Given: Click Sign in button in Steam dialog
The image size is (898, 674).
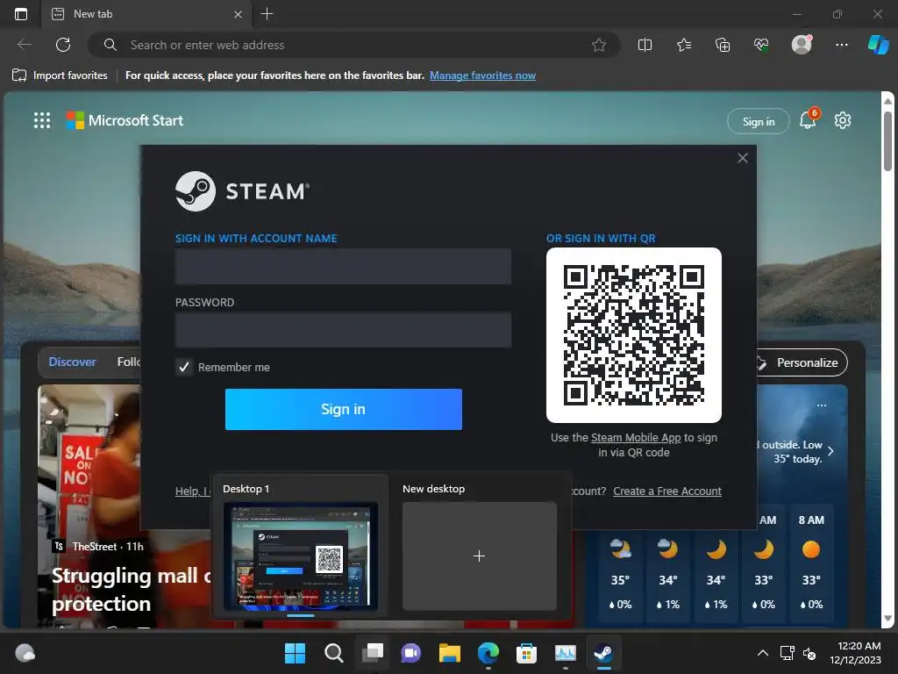Looking at the screenshot, I should [x=343, y=409].
